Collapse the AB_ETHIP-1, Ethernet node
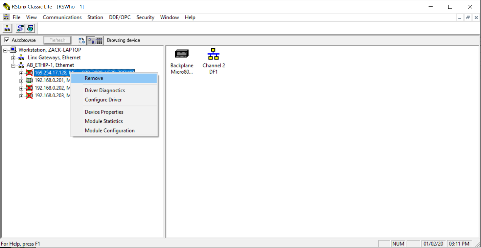 click(x=13, y=66)
